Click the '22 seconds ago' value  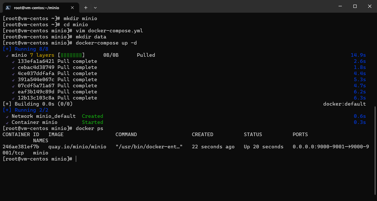click(213, 147)
